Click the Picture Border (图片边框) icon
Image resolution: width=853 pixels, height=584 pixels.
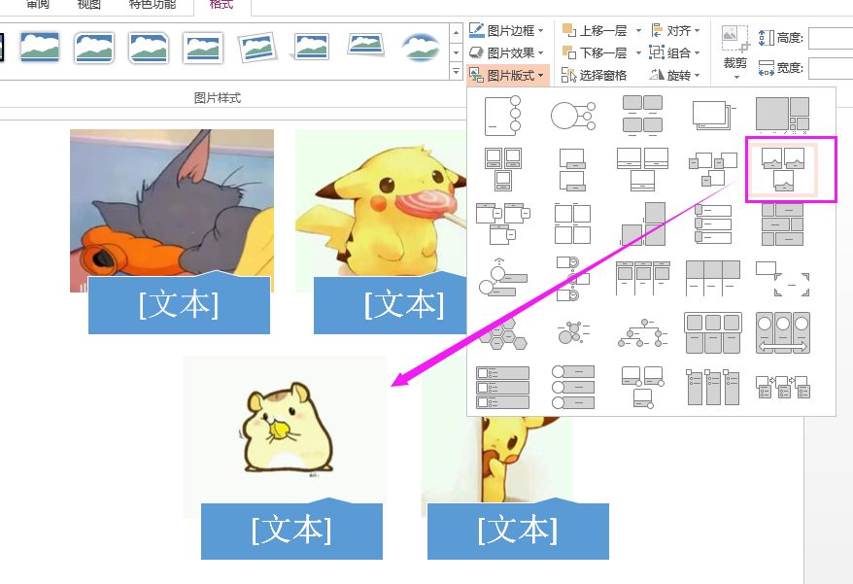477,28
